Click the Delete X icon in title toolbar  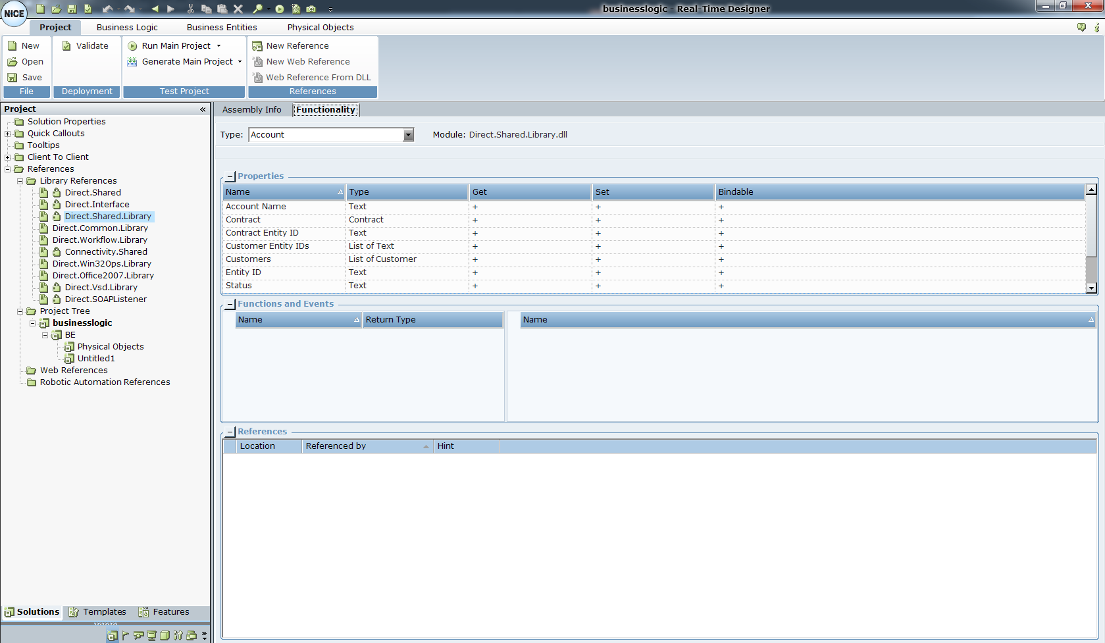[x=238, y=9]
